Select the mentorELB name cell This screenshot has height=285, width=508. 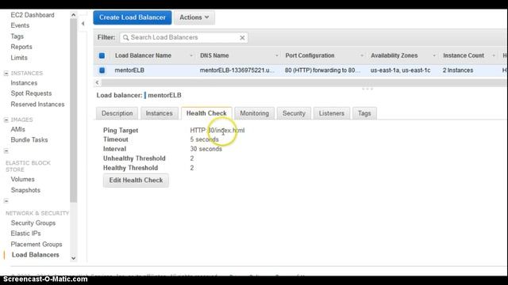[129, 70]
